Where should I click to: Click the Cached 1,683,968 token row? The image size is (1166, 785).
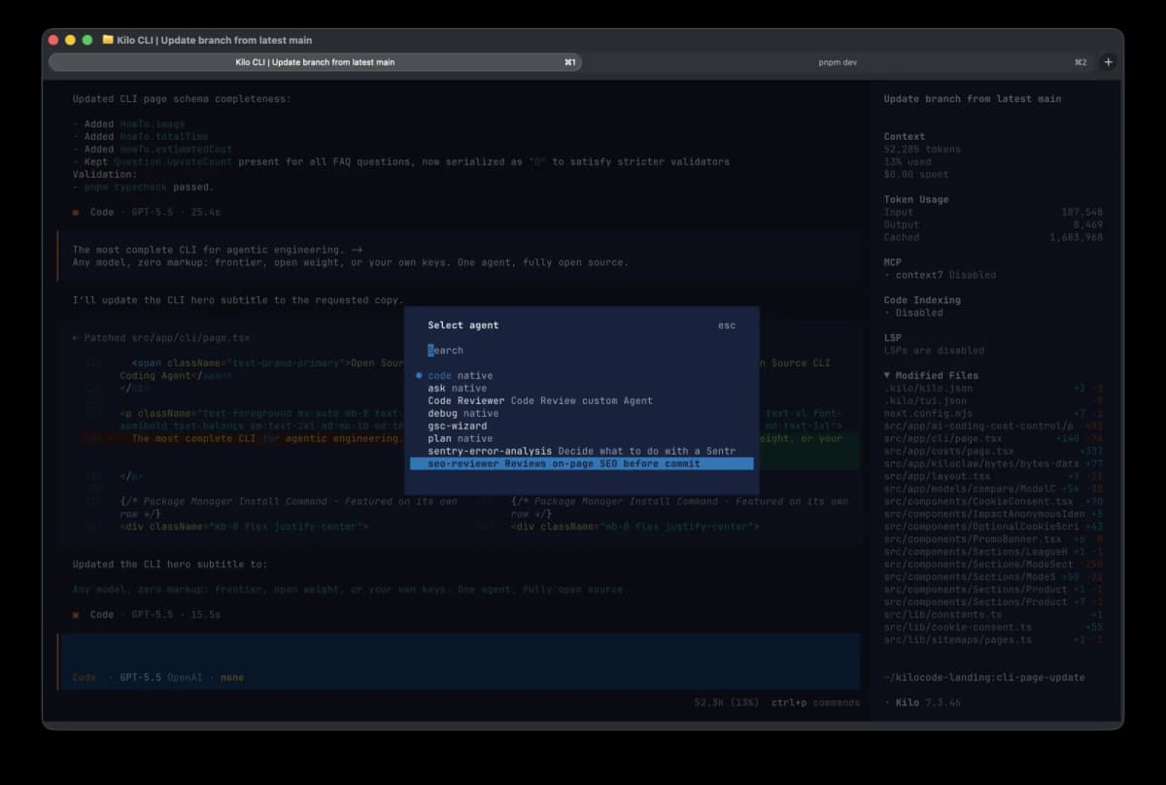(x=993, y=237)
